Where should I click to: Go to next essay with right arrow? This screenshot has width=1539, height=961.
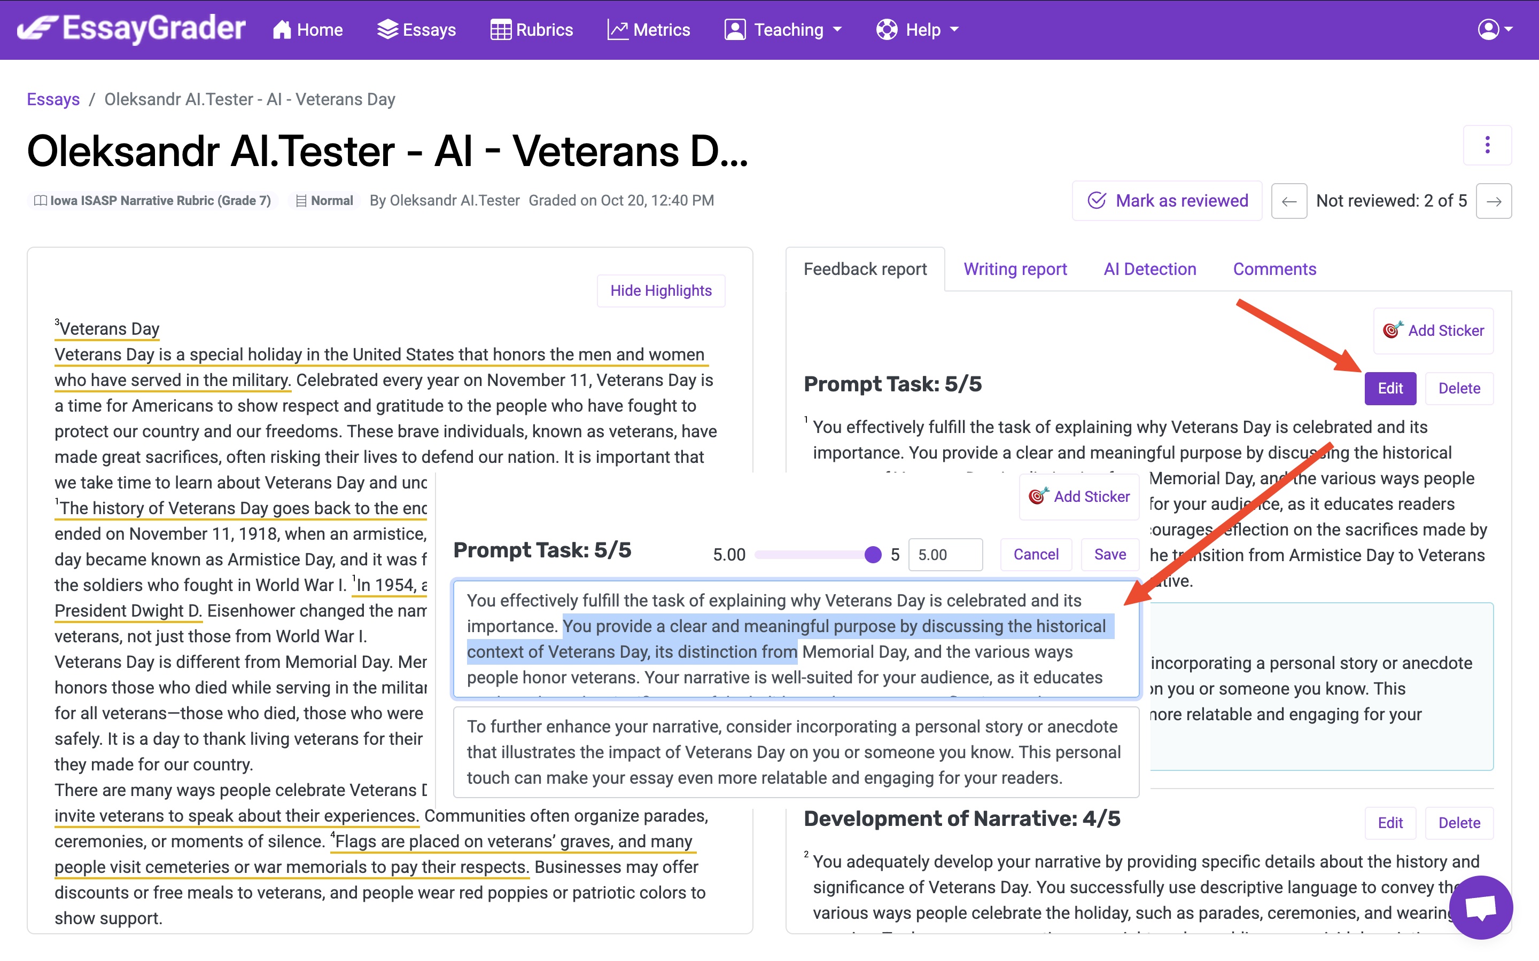1493,201
